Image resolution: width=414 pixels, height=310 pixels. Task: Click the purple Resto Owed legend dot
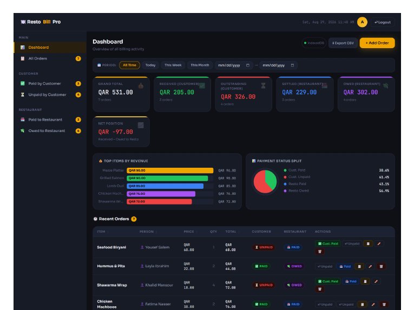coord(285,190)
